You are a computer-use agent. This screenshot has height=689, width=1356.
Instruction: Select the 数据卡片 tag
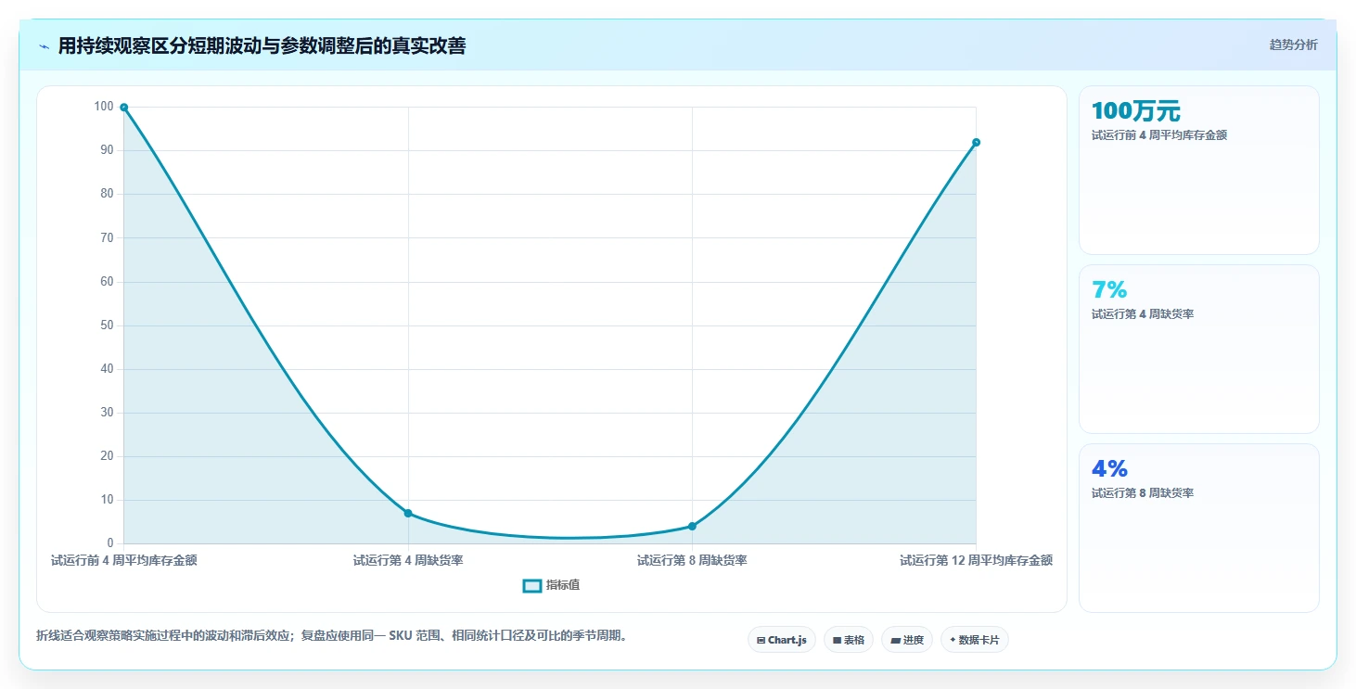pyautogui.click(x=975, y=640)
